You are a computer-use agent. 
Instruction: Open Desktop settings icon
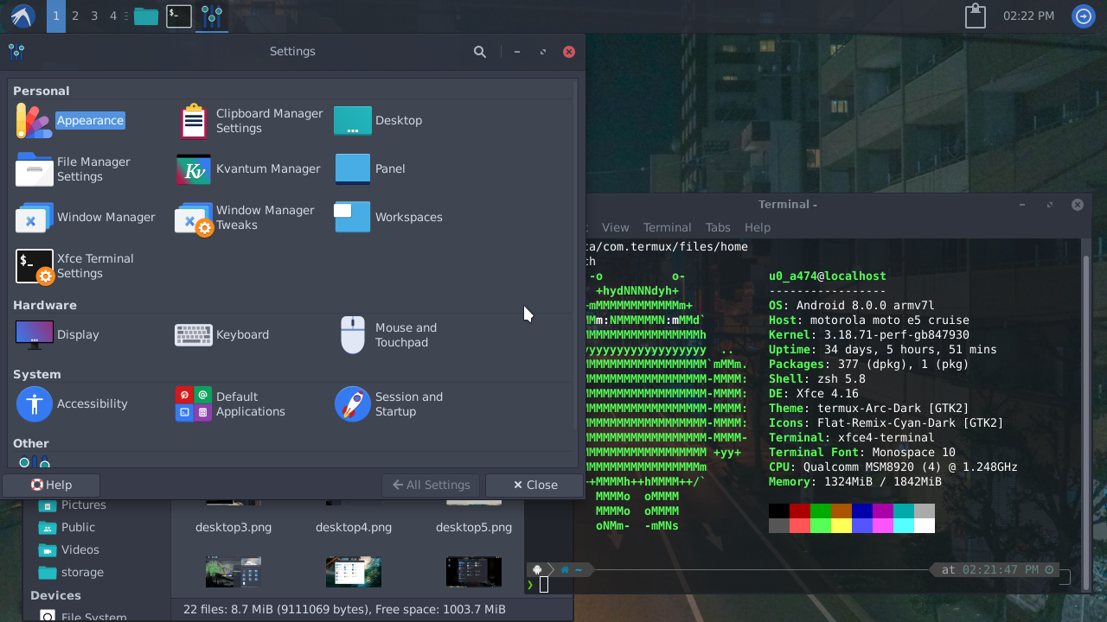click(353, 121)
